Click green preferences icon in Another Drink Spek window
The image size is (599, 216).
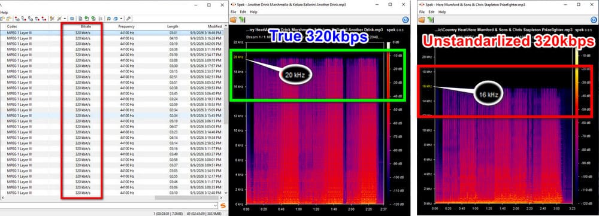[243, 20]
